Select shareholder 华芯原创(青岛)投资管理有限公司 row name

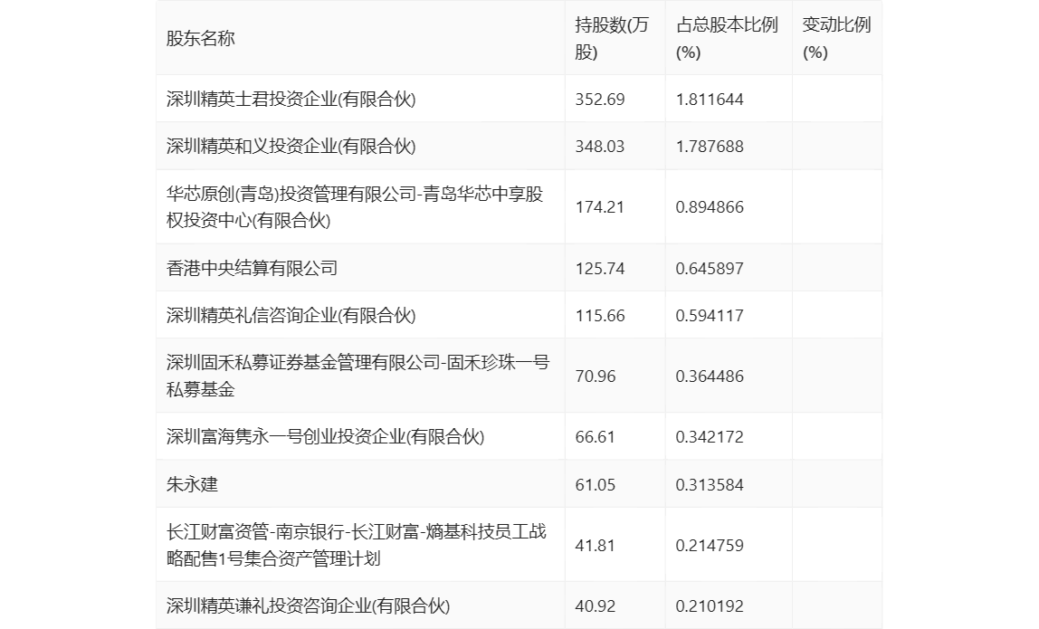tap(355, 206)
